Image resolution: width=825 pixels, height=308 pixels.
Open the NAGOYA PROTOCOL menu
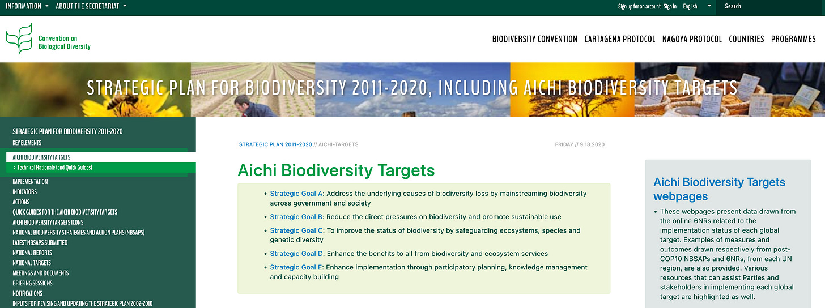click(692, 39)
